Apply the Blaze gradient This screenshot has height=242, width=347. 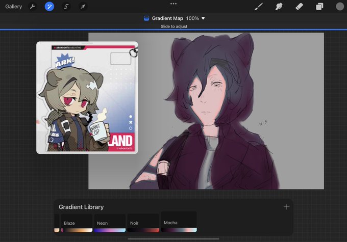77,223
